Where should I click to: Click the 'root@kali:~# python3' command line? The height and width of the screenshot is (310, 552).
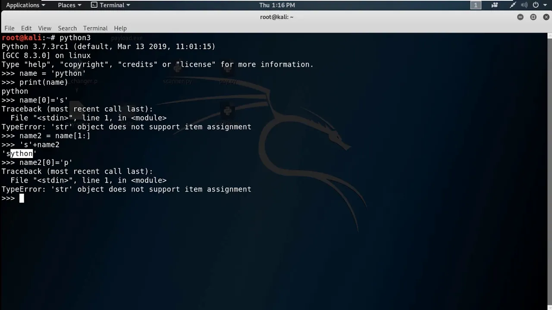pyautogui.click(x=46, y=38)
